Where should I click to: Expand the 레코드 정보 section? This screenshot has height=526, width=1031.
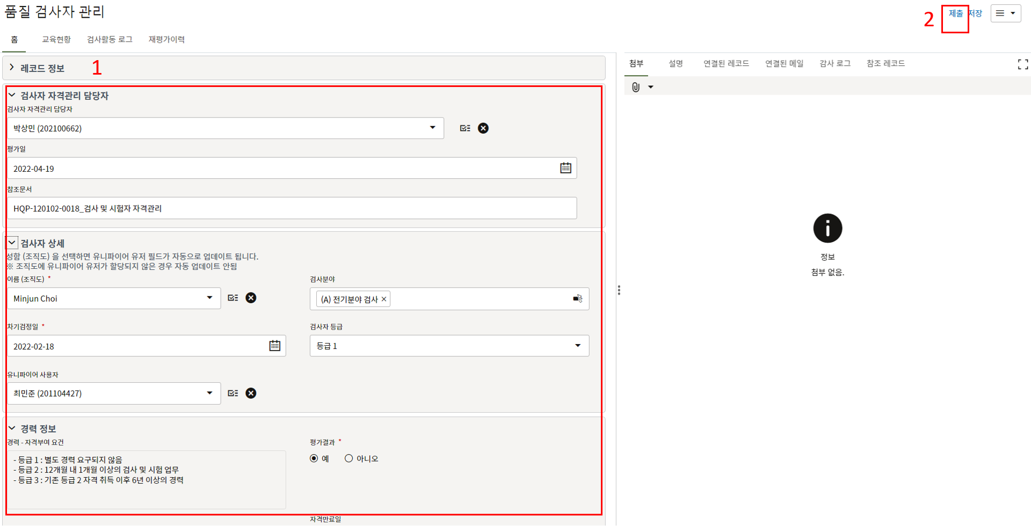click(x=12, y=68)
